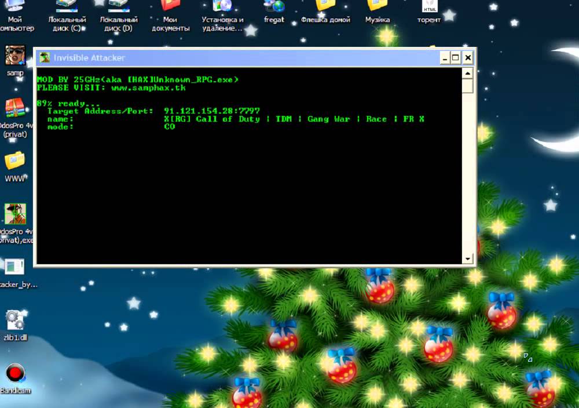Click the Invisible Attacker title bar icon

click(45, 57)
